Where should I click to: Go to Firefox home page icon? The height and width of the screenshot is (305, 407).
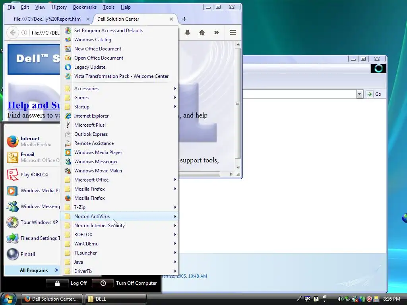pos(202,33)
